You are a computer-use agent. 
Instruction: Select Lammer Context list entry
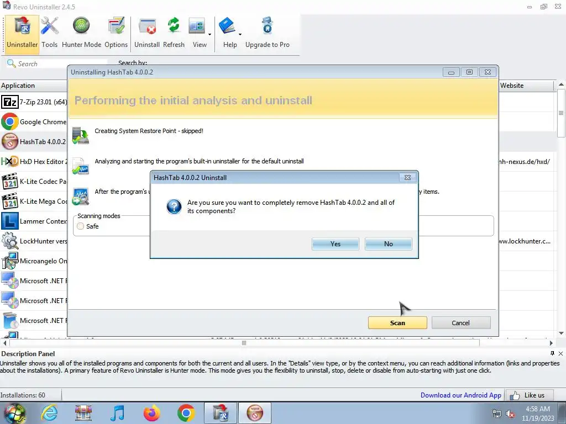pos(34,221)
